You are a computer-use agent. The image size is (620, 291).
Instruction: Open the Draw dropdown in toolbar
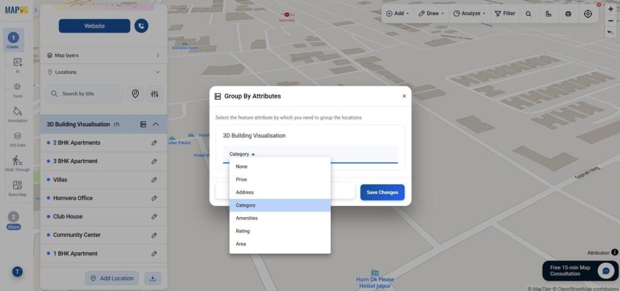click(431, 13)
